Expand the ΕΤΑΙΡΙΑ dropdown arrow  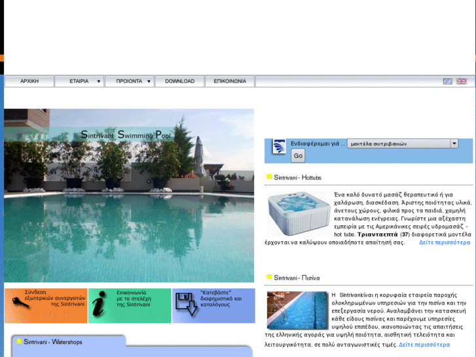coord(99,81)
